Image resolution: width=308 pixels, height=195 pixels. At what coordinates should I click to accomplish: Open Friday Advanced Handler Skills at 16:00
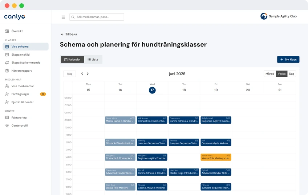point(216,172)
